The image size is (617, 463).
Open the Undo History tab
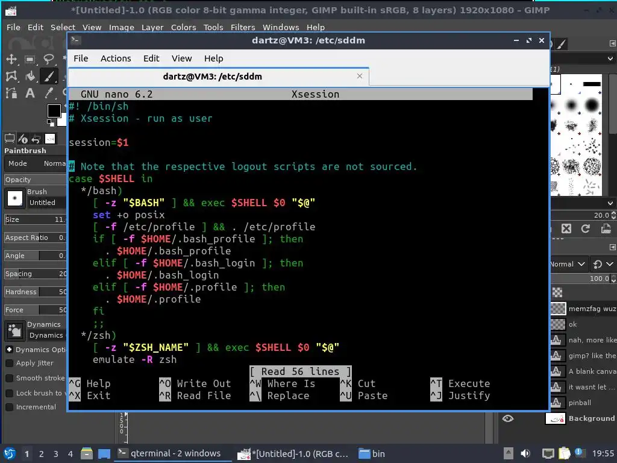[x=36, y=139]
